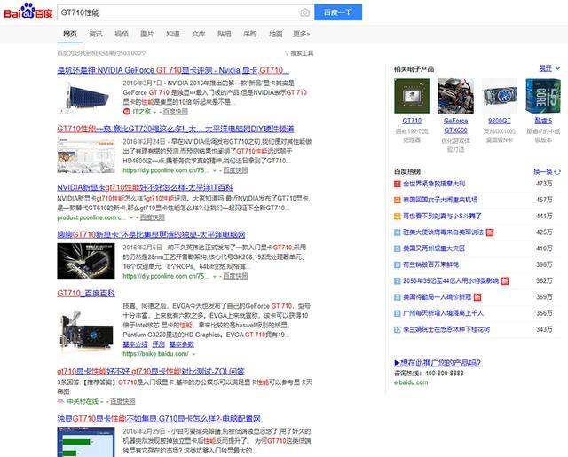Open 百度快照 for ZOL问答 result
This screenshot has width=568, height=457.
point(122,401)
